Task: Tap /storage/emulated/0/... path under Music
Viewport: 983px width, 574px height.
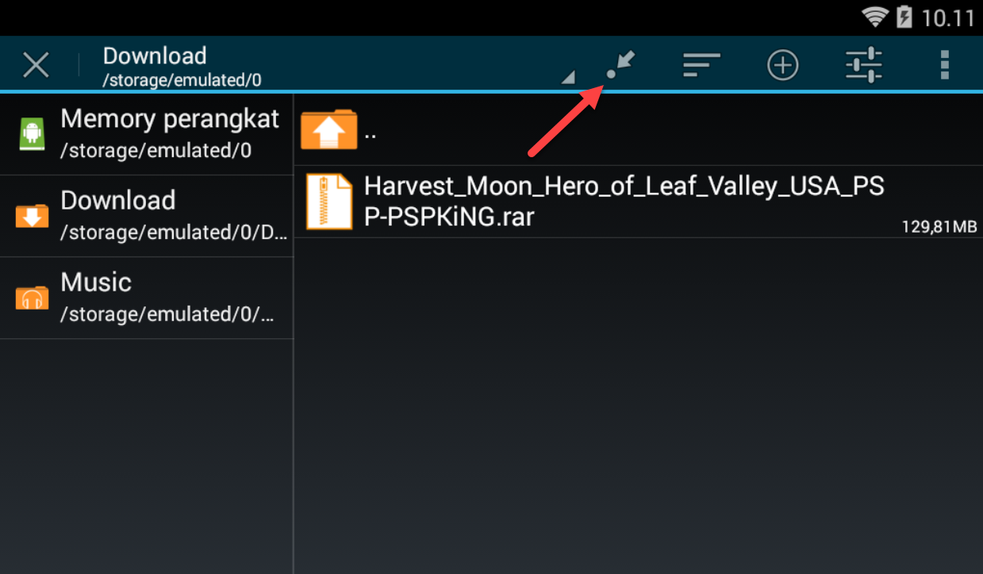Action: pyautogui.click(x=168, y=314)
